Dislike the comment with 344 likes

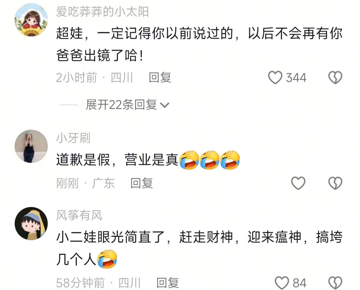coord(335,78)
